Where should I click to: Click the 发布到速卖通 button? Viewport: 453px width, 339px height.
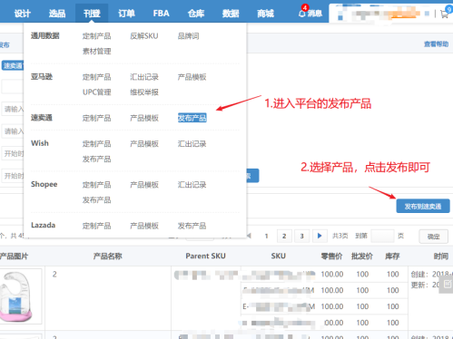click(x=423, y=207)
